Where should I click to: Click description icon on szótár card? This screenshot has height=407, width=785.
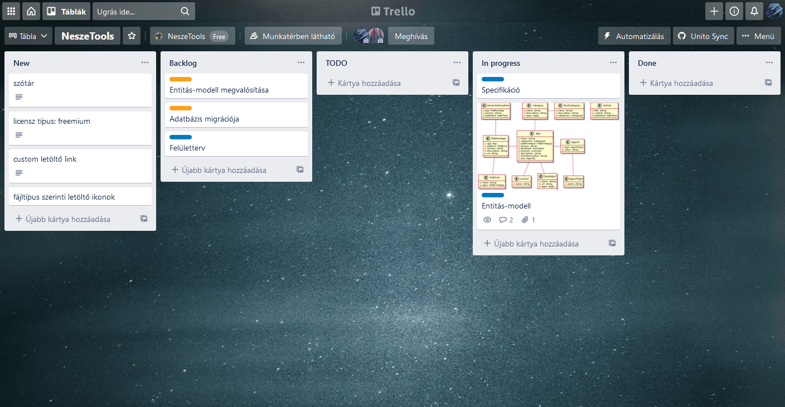click(19, 97)
